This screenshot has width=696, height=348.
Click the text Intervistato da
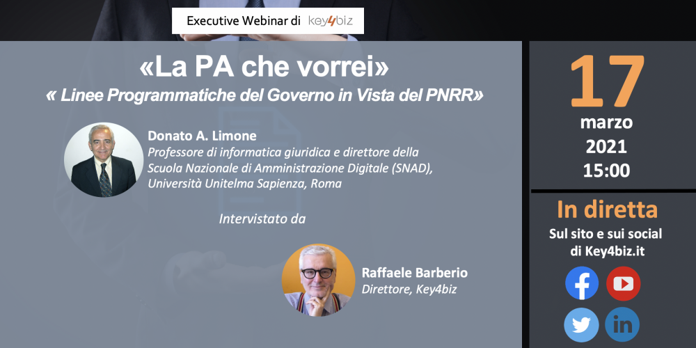click(x=262, y=219)
